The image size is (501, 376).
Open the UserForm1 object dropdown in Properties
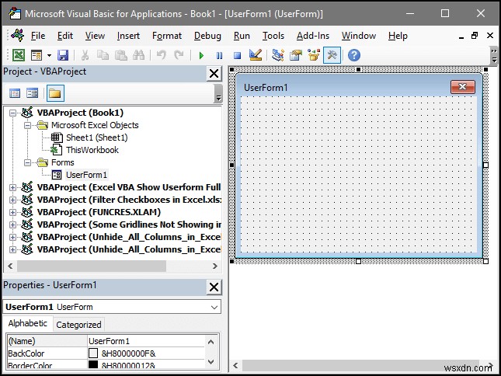point(214,308)
